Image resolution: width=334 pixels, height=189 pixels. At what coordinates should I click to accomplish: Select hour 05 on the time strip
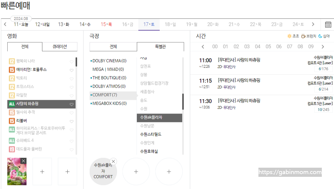click(268, 46)
